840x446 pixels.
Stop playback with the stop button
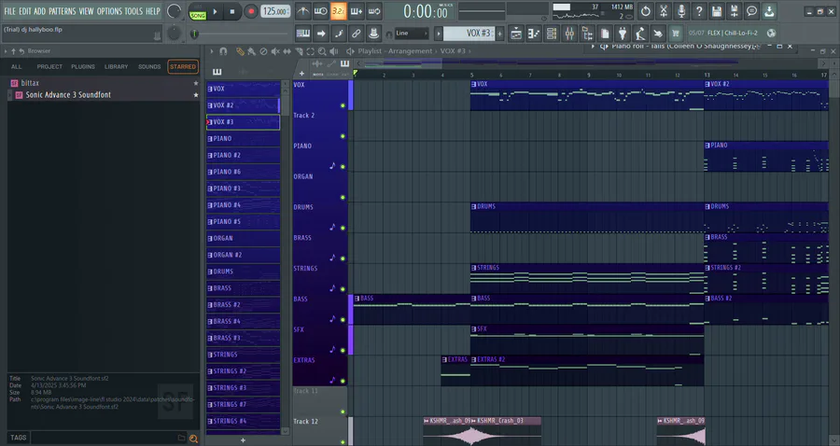click(232, 11)
